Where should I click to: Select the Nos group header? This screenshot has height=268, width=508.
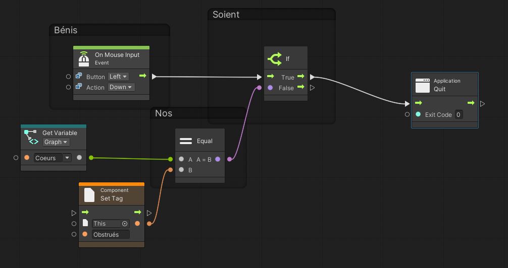(x=164, y=113)
